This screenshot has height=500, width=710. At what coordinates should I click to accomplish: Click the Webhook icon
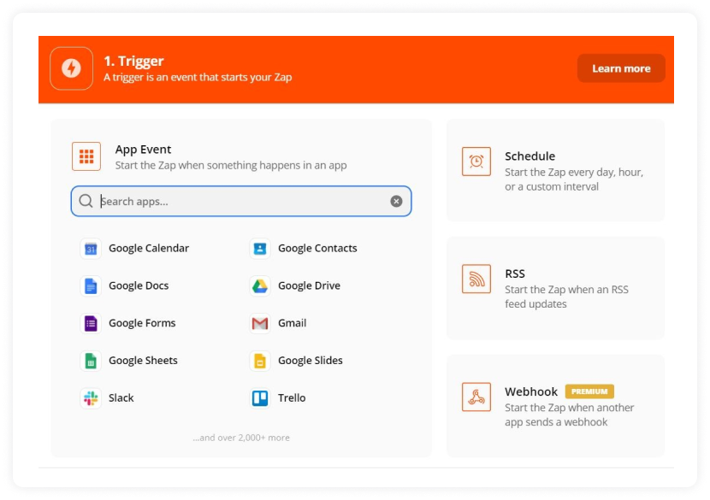(x=476, y=397)
